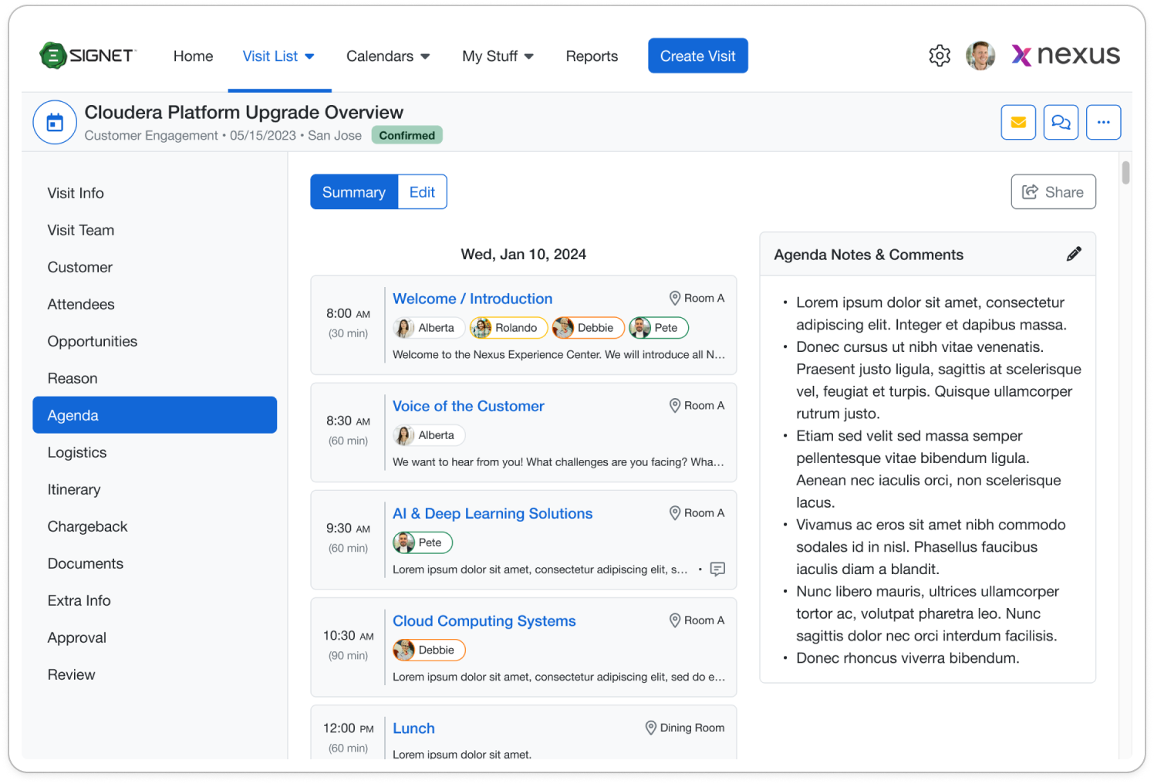Expand the My Stuff dropdown
This screenshot has width=1154, height=784.
[498, 56]
